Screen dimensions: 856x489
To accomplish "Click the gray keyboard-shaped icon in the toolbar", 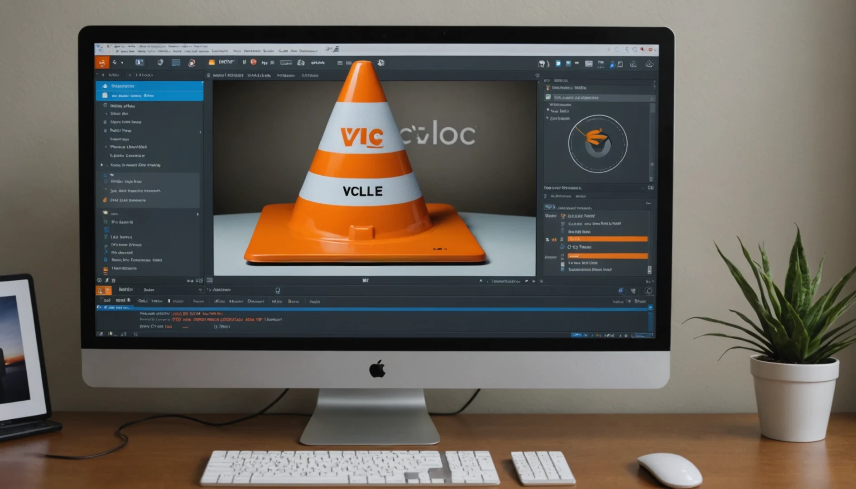I will (x=286, y=62).
